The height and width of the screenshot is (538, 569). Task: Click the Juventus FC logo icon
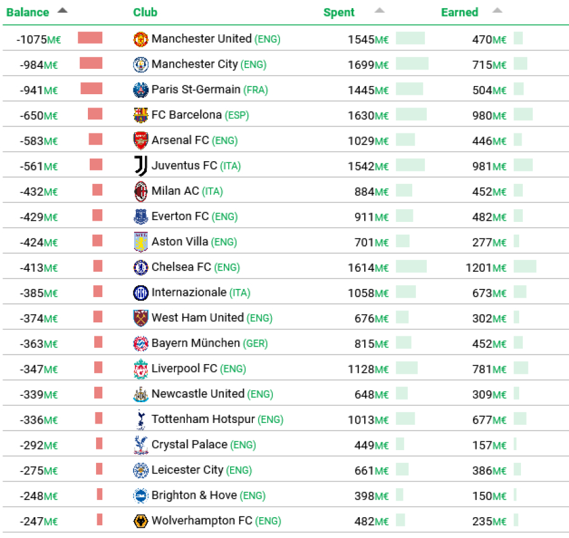[x=140, y=166]
